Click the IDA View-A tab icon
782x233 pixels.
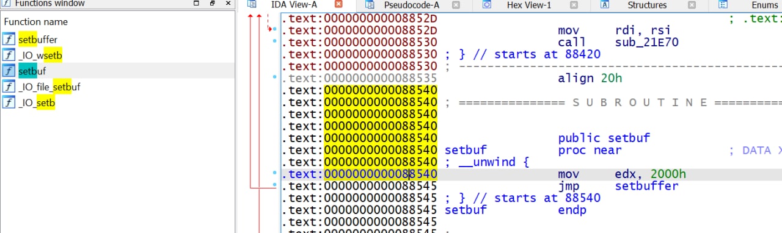click(252, 5)
